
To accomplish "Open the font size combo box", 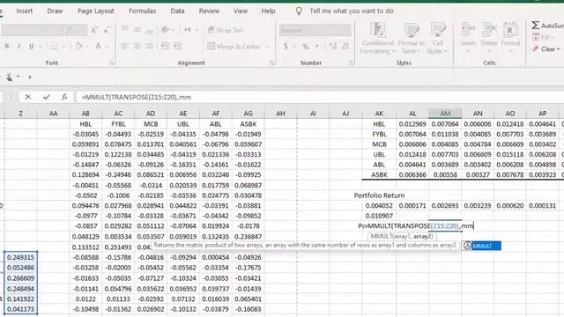I will coord(77,31).
